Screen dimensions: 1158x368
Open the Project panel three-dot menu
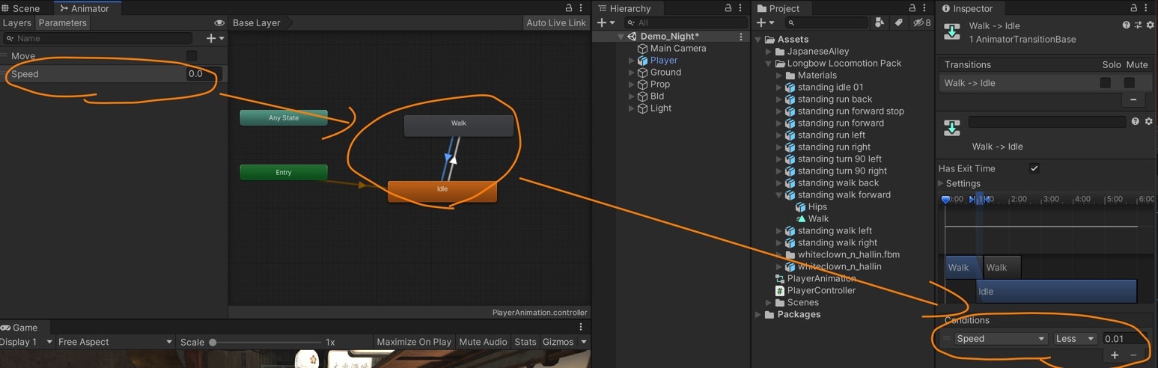(925, 8)
